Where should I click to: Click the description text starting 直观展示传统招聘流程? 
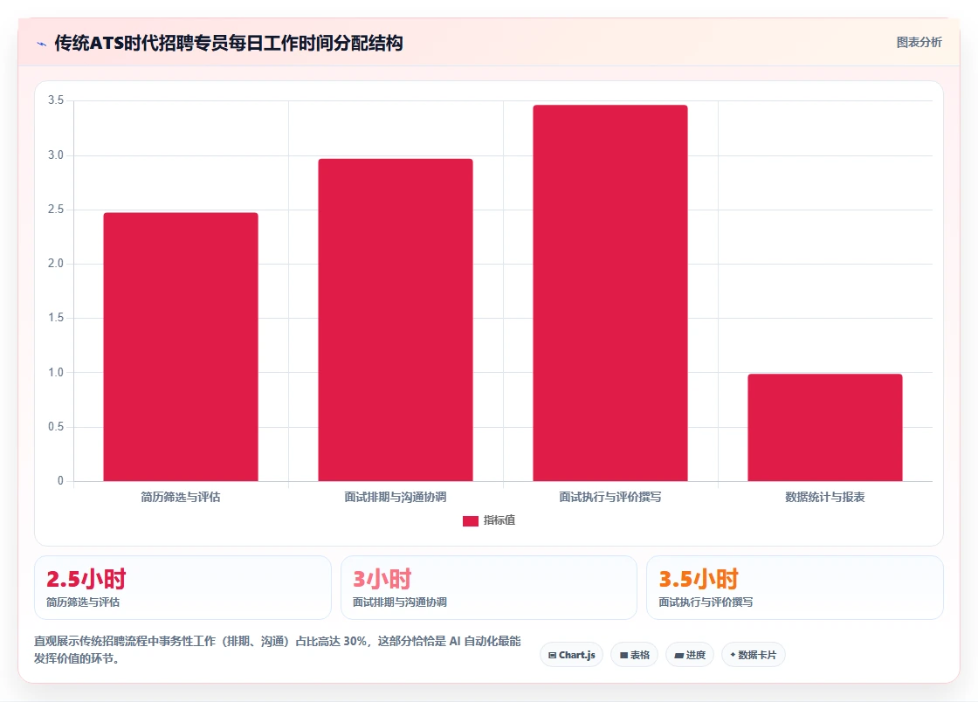tap(278, 650)
